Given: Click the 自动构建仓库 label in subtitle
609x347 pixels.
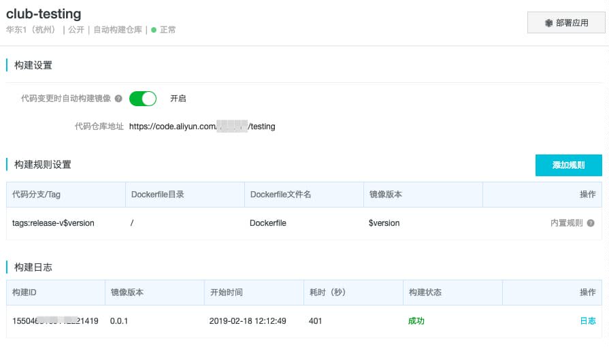Looking at the screenshot, I should click(118, 30).
